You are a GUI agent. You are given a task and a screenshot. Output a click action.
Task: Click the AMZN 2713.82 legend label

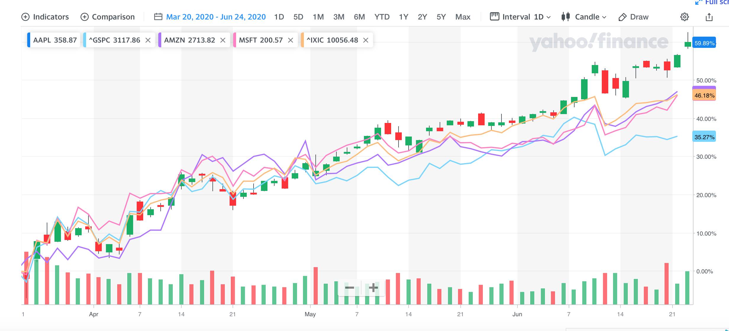[x=190, y=40]
